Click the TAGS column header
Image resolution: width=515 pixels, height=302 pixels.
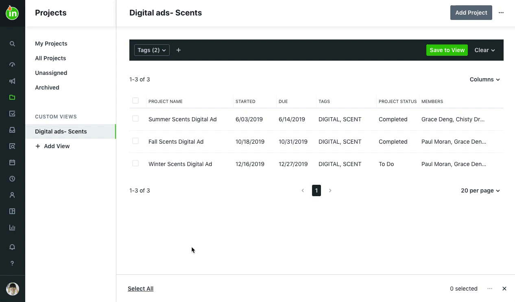(x=324, y=101)
